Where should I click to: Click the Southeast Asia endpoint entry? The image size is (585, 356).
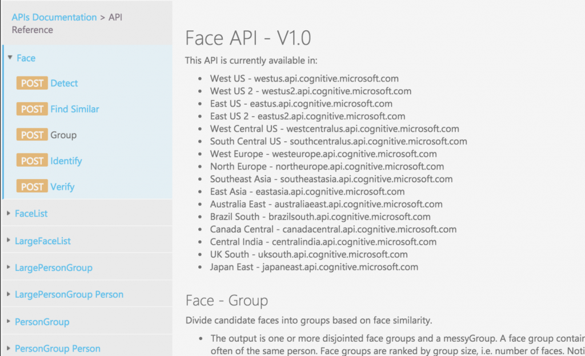[x=331, y=179]
